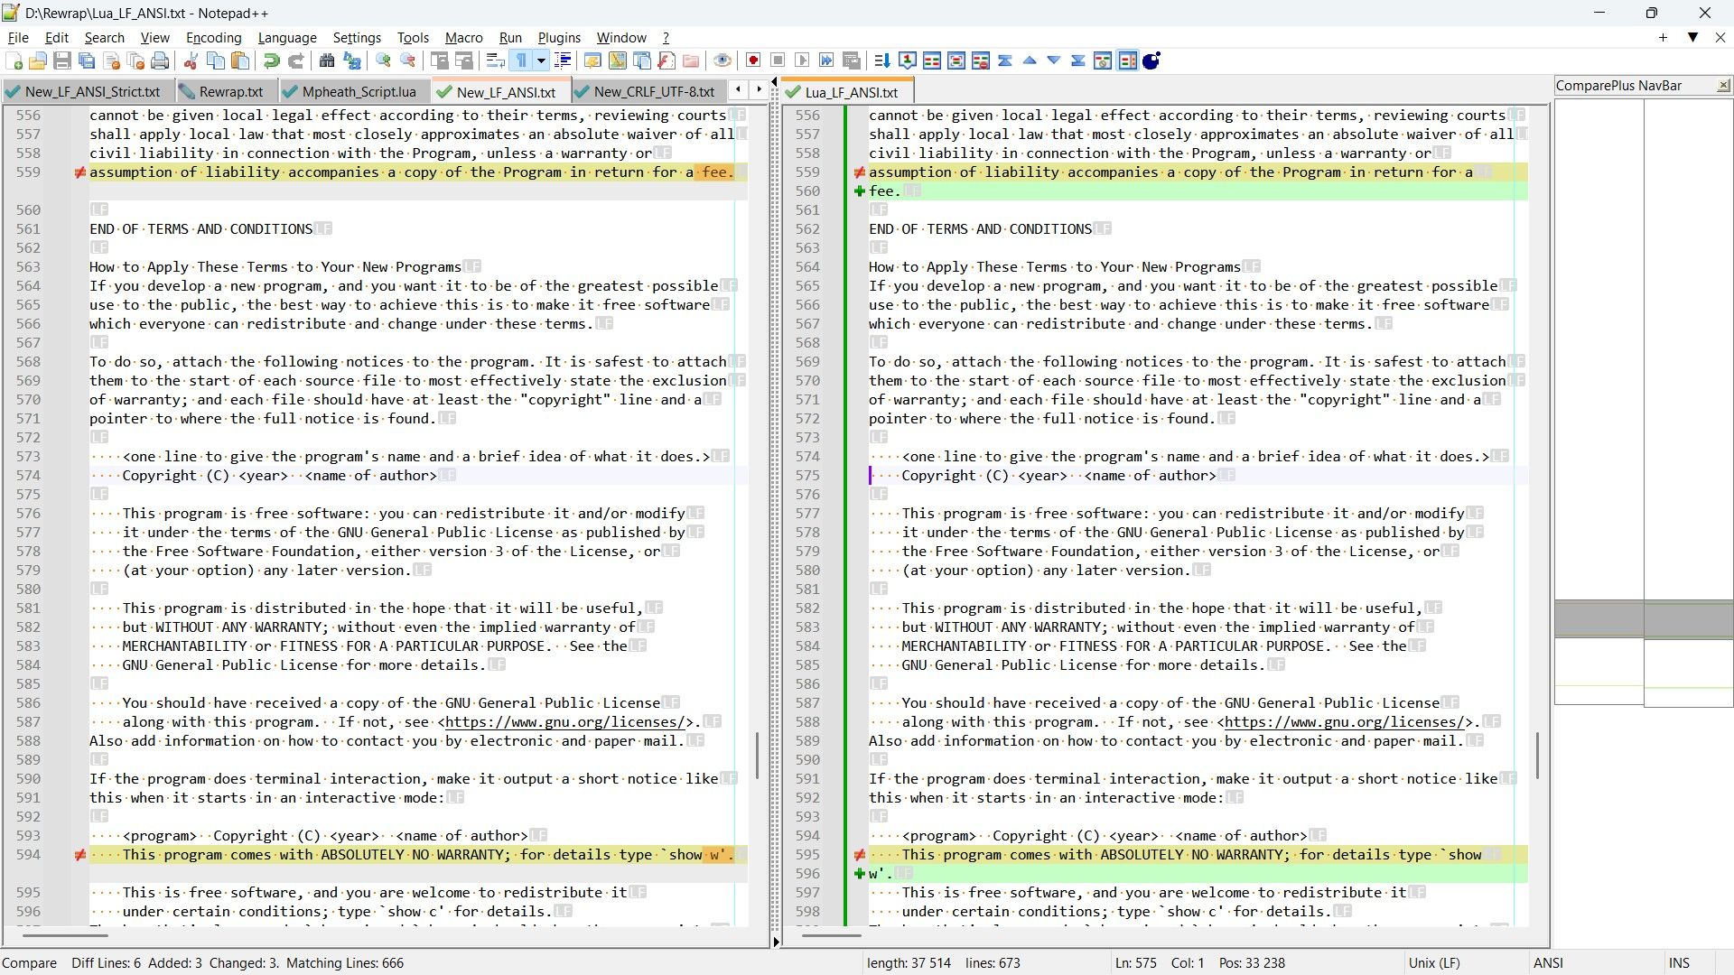Open the Function List panel icon
This screenshot has width=1734, height=975.
[667, 60]
